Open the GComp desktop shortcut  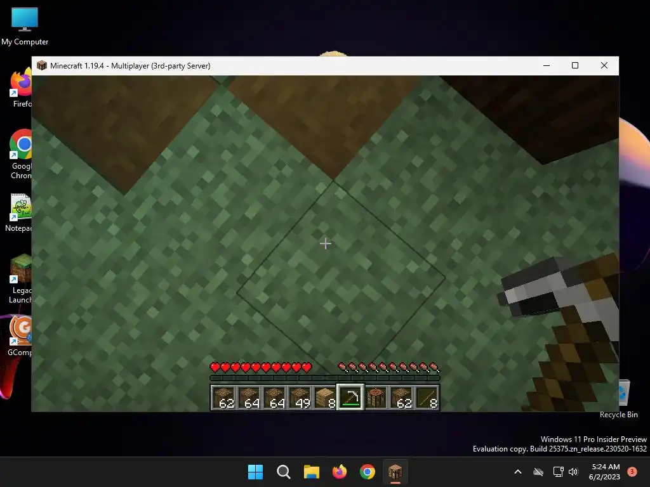(x=20, y=336)
